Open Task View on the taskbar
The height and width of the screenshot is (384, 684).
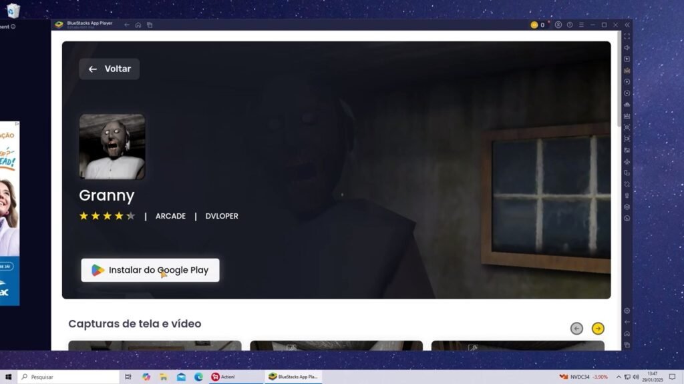(x=128, y=377)
